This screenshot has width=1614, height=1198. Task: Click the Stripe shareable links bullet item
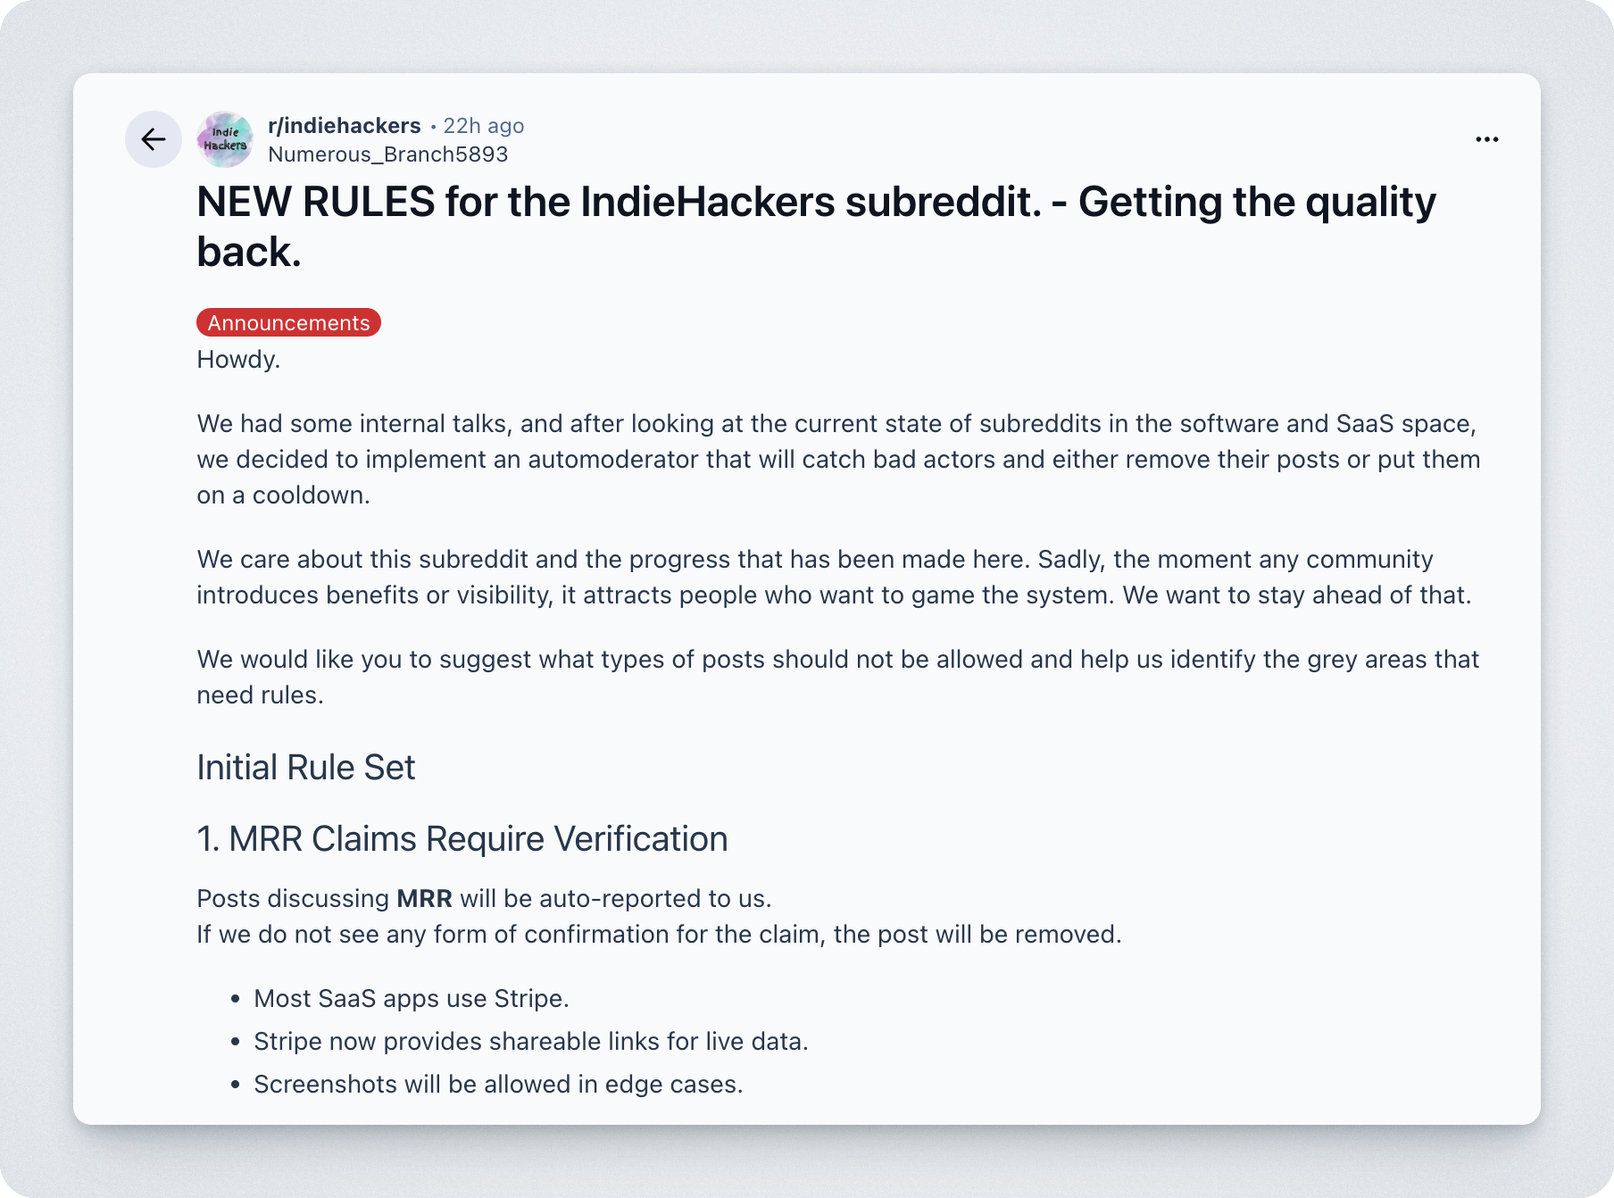coord(530,1042)
